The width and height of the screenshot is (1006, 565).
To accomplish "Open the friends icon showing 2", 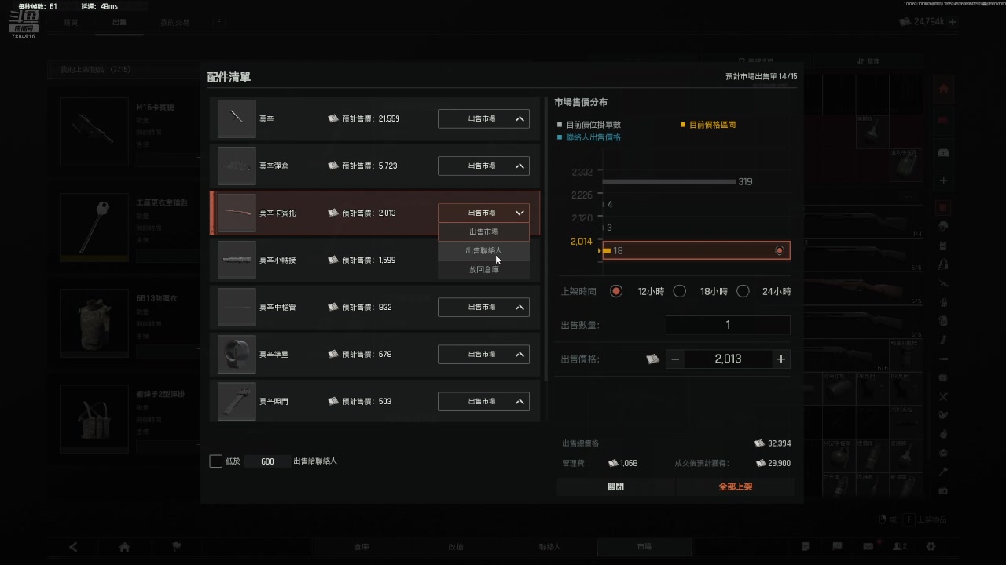I will pos(900,546).
